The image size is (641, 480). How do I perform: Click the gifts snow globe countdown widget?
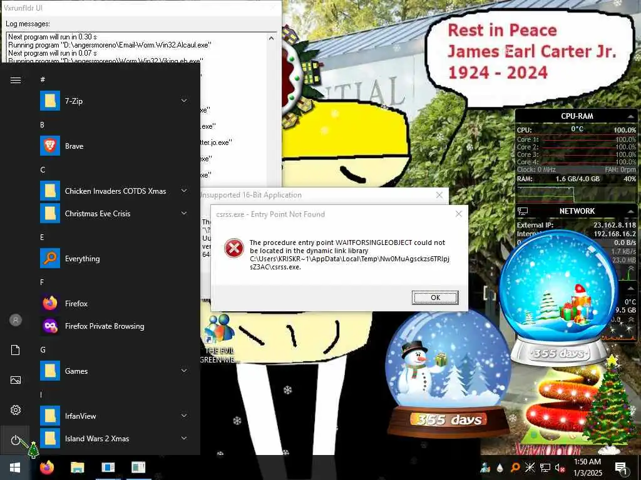[x=559, y=298]
